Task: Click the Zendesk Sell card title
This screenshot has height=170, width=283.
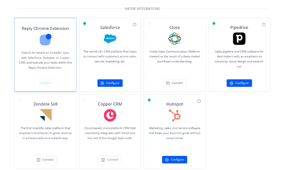Action: tap(45, 104)
